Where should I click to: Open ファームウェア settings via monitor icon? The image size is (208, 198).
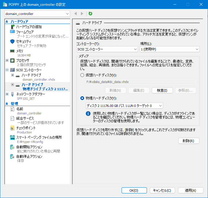coord(12,32)
